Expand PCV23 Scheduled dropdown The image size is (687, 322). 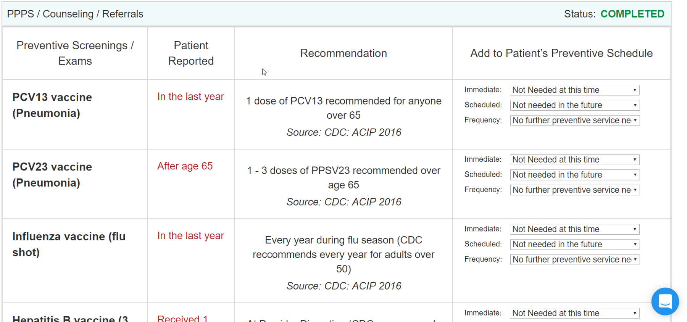pos(574,175)
